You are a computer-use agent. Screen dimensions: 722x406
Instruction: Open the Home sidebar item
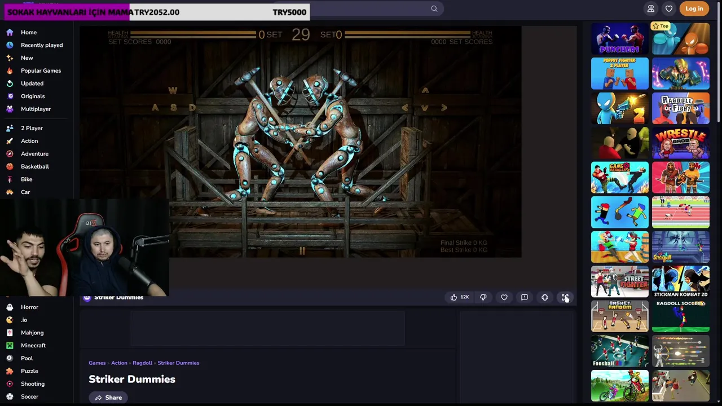[29, 32]
